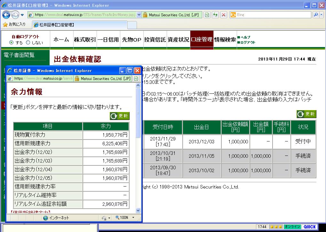The width and height of the screenshot is (326, 232).
Task: Select the 'しない' auto-logout radio button
Action: pos(28,43)
